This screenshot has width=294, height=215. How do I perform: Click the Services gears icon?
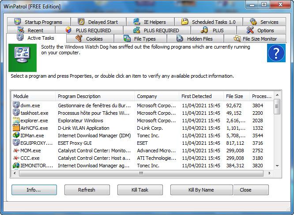pyautogui.click(x=253, y=22)
